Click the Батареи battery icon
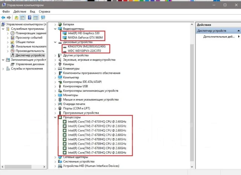 pos(60,24)
